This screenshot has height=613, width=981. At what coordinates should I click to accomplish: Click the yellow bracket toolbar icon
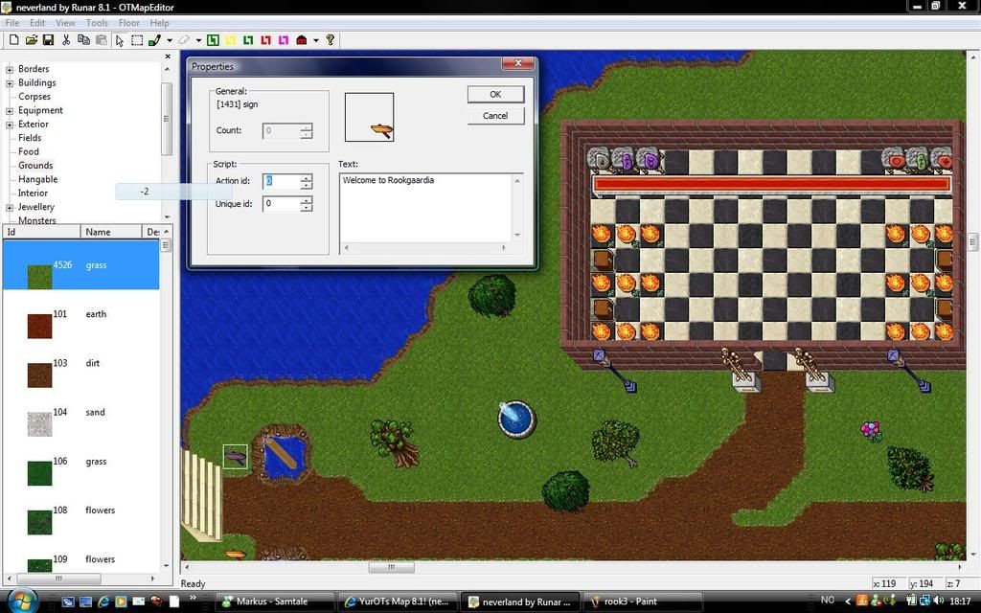coord(230,40)
